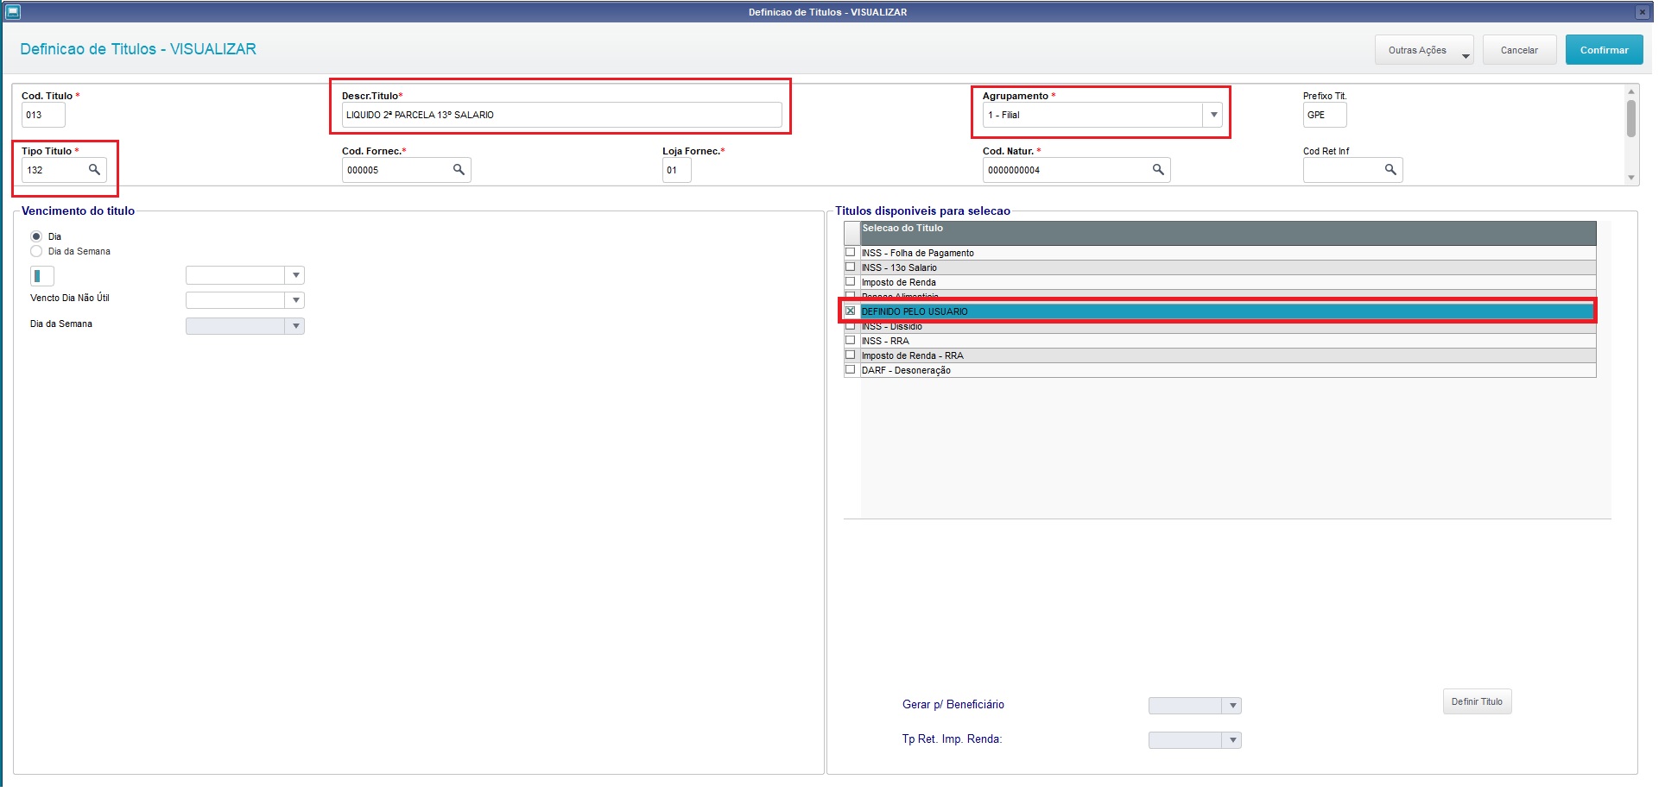Check the INSS - Dissidio checkbox
Image resolution: width=1665 pixels, height=792 pixels.
coord(851,326)
